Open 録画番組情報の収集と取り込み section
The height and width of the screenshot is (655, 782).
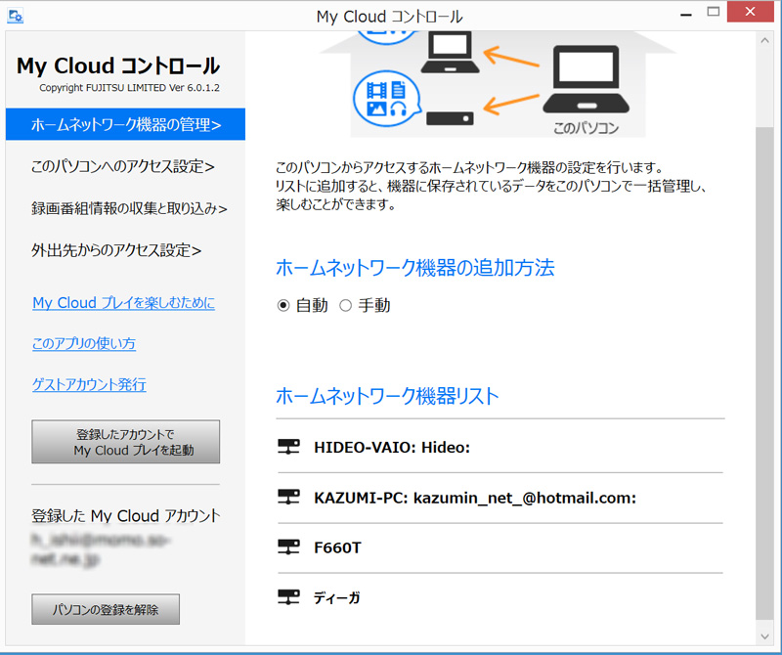(x=129, y=208)
